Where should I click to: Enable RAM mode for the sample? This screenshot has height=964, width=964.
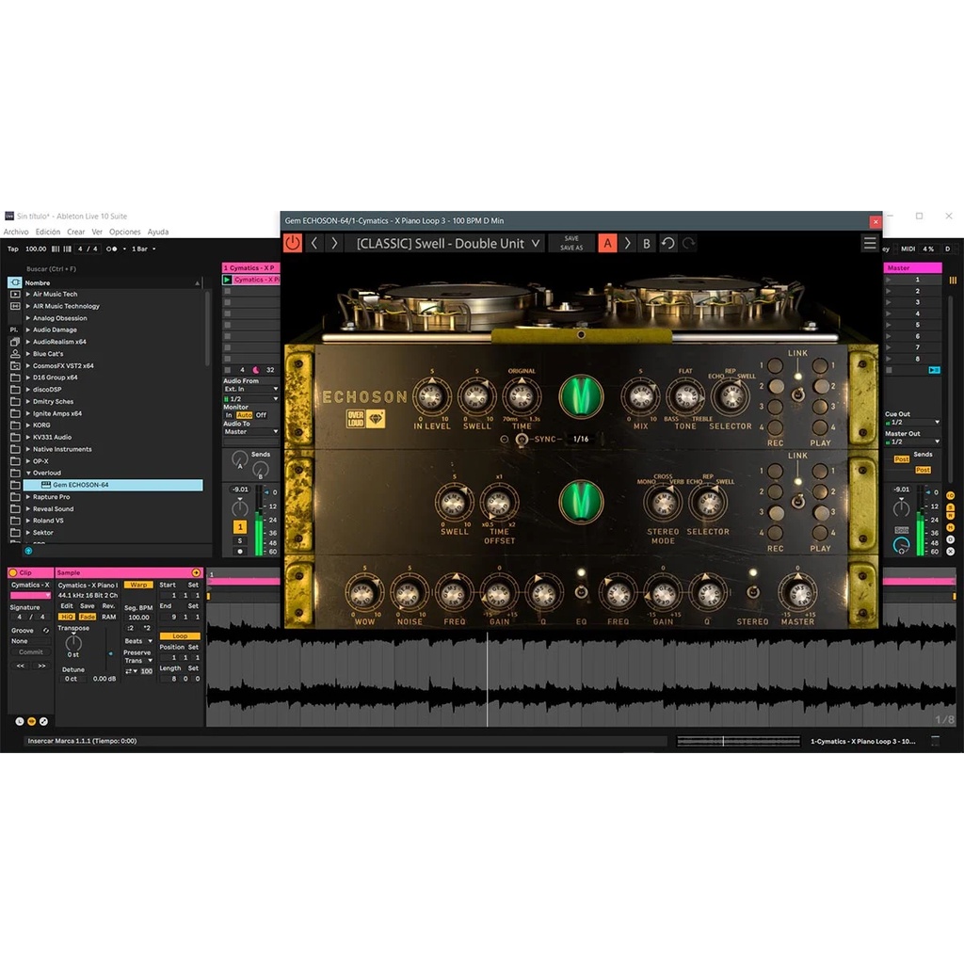109,617
